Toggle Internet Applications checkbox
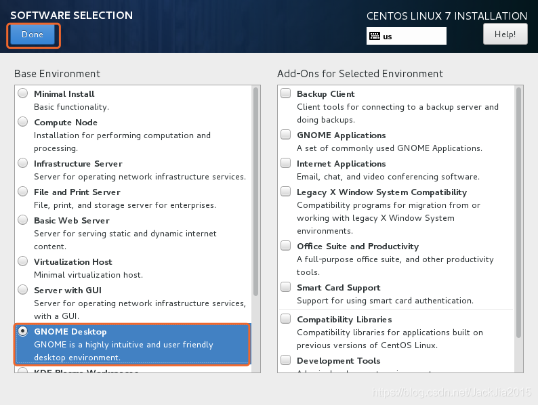538x405 pixels. [x=286, y=163]
